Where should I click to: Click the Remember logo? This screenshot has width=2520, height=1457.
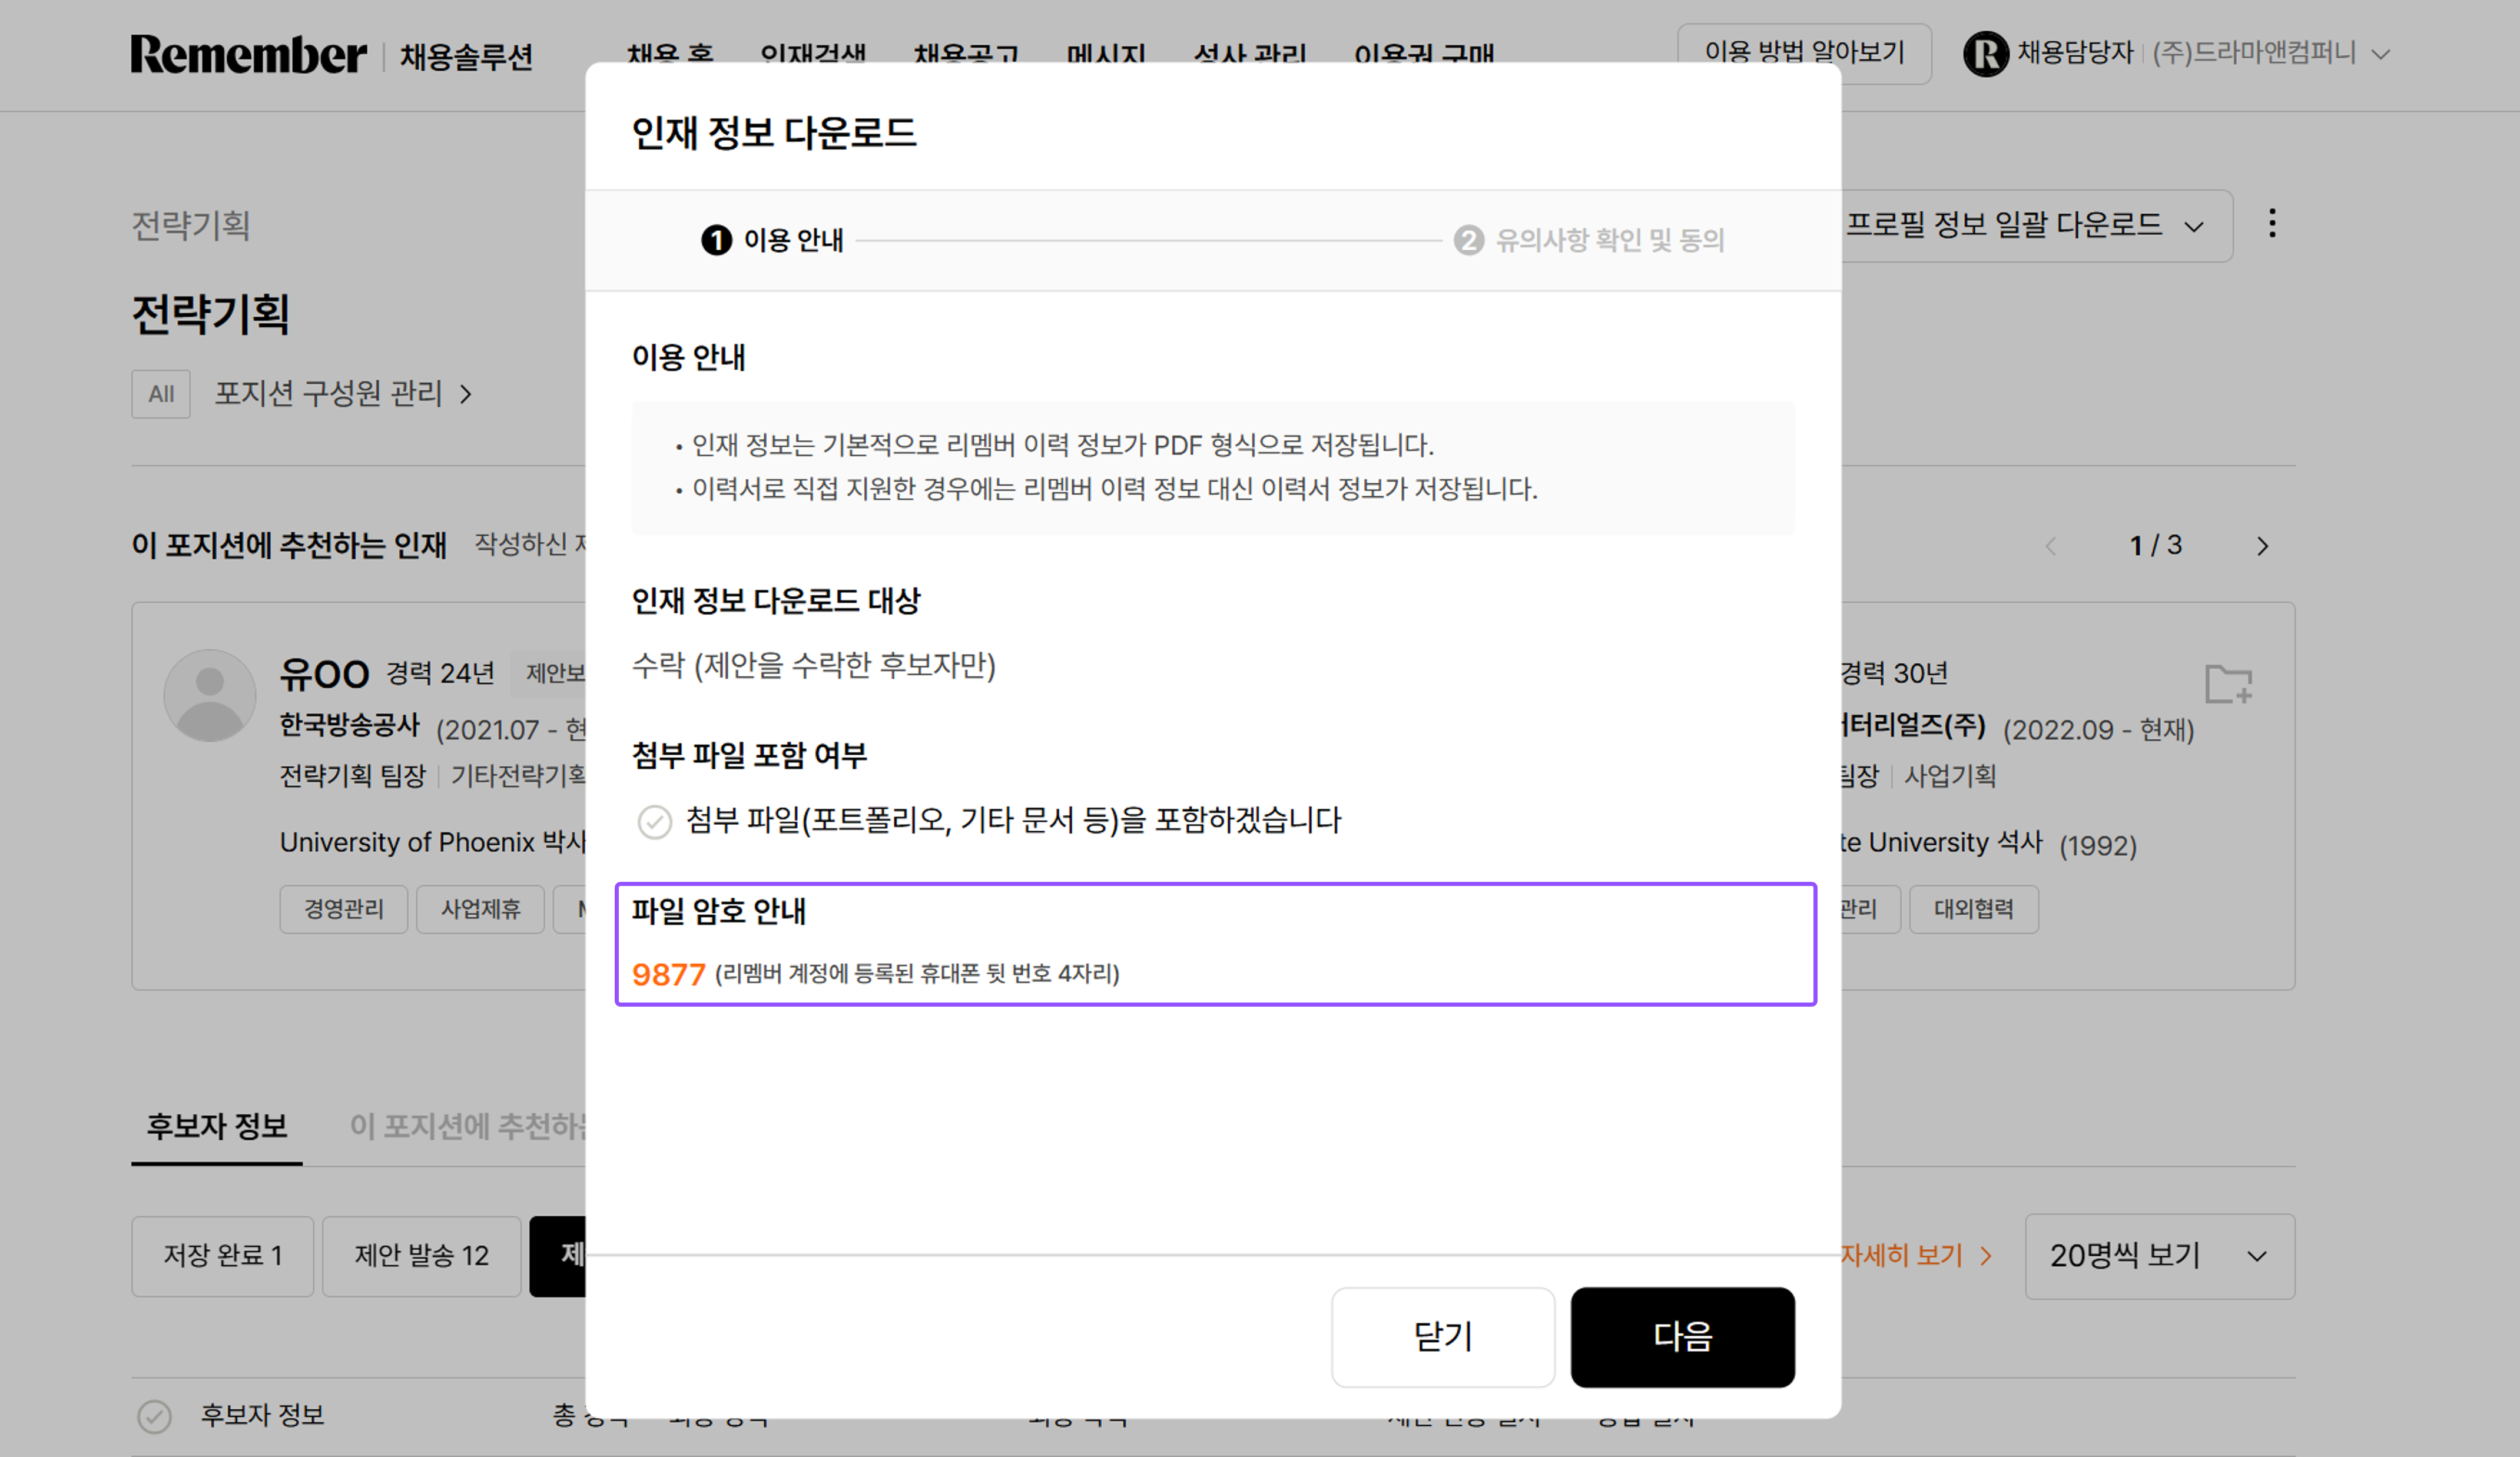[x=248, y=55]
